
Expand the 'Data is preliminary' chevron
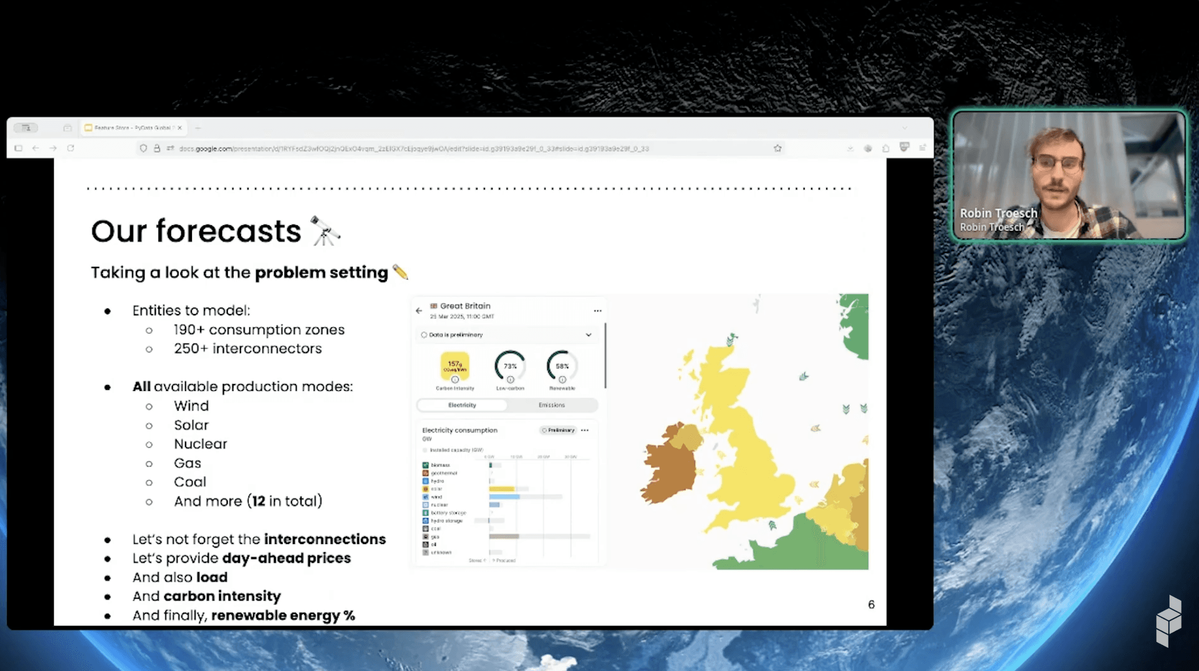[589, 335]
